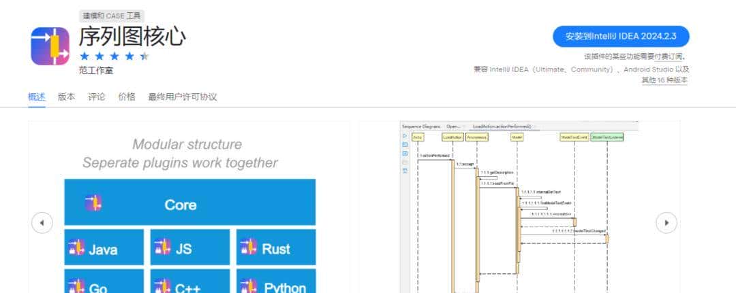Open the 最终用户许可协议 tab
The width and height of the screenshot is (736, 293).
pos(183,97)
